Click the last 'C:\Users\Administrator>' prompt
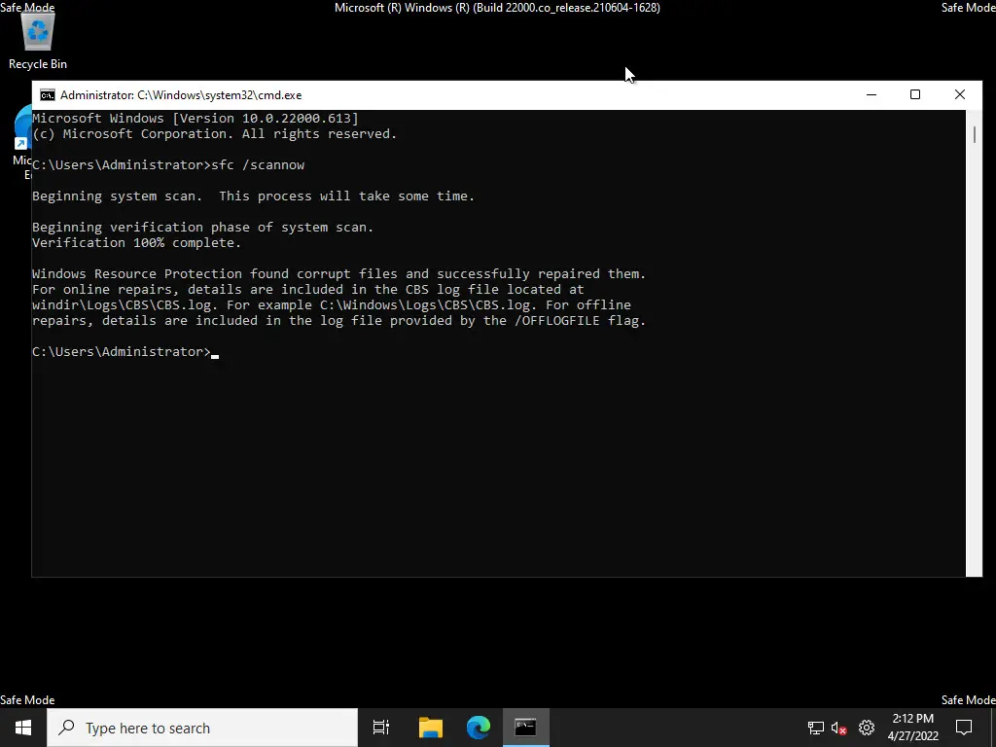Viewport: 996px width, 747px height. [122, 352]
